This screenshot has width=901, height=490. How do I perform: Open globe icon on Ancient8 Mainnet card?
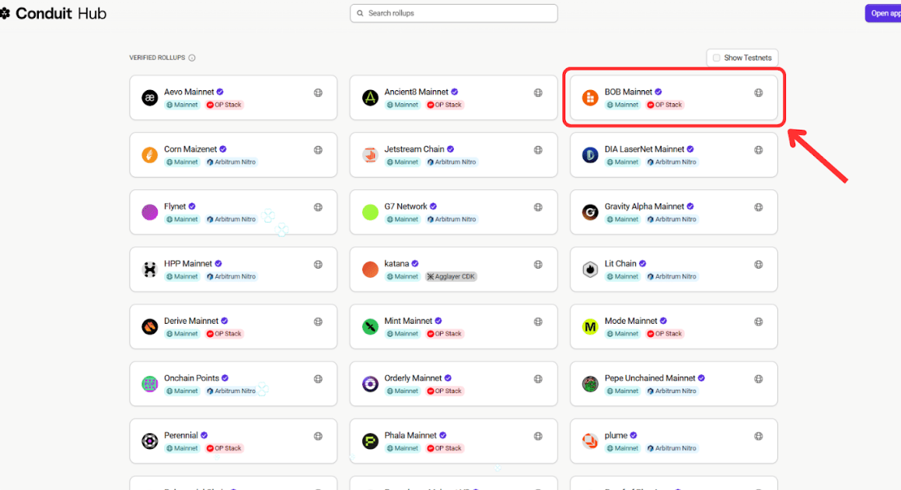538,93
